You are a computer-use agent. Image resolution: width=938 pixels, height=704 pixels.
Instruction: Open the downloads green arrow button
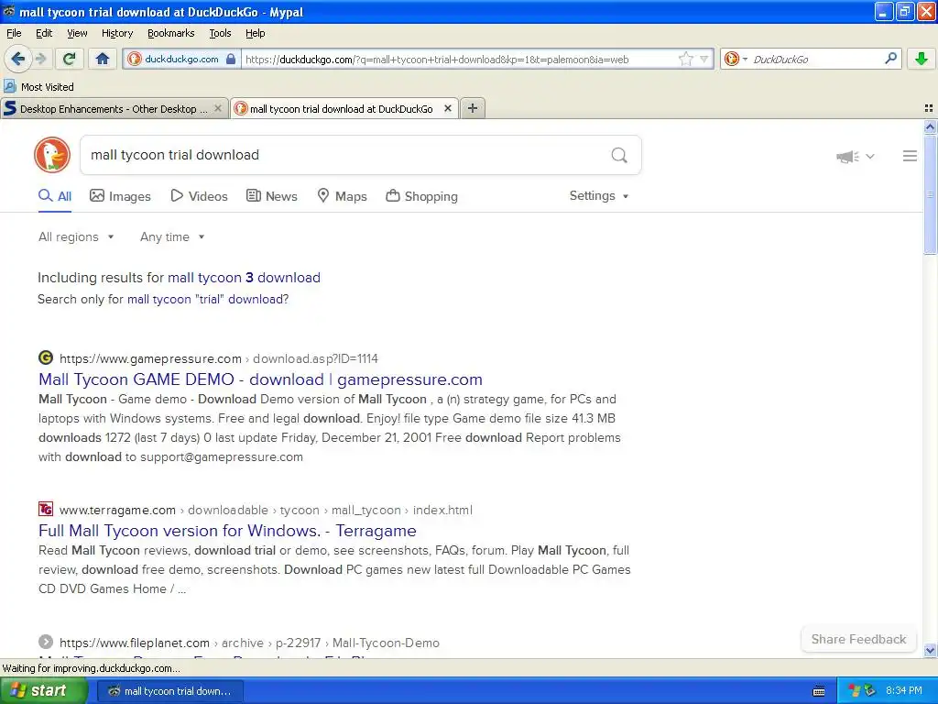(x=922, y=59)
